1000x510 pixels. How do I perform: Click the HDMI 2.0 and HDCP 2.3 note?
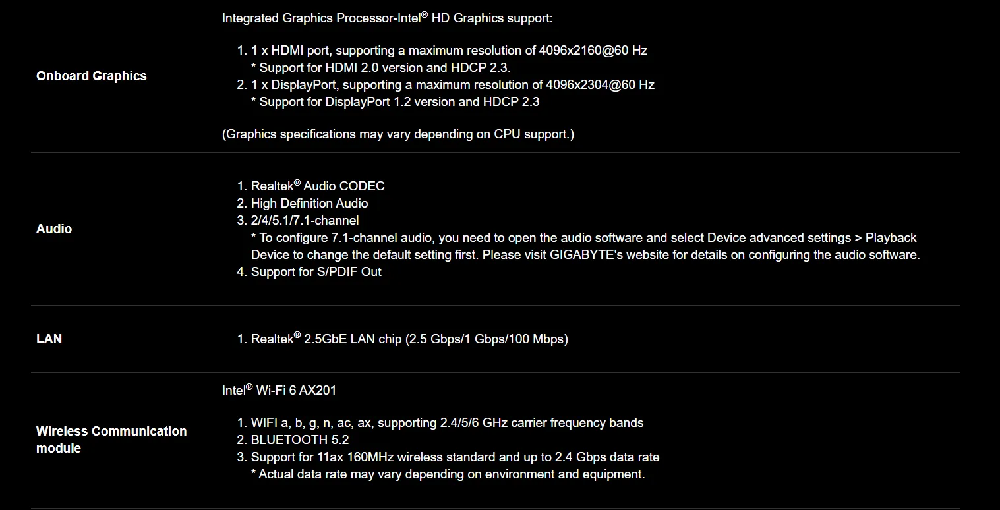381,67
